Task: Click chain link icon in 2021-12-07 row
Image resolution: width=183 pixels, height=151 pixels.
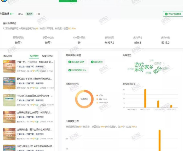Action: [x=18, y=83]
